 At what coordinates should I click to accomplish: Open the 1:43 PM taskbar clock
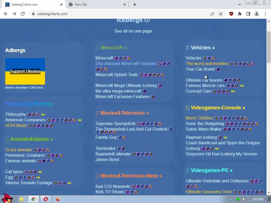point(258,199)
